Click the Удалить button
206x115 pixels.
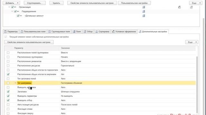pos(56,3)
